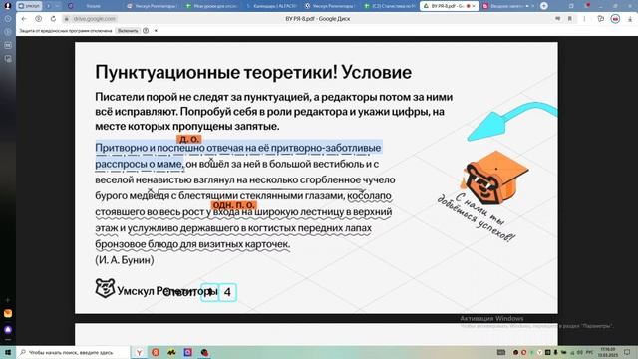Click the '(И. А. Бунин)' author line
Image resolution: width=638 pixels, height=359 pixels.
click(125, 260)
